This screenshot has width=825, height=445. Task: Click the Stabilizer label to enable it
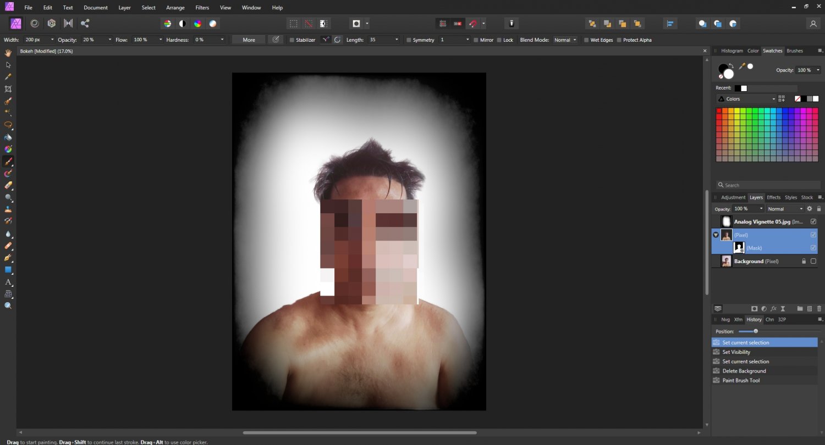pos(306,40)
